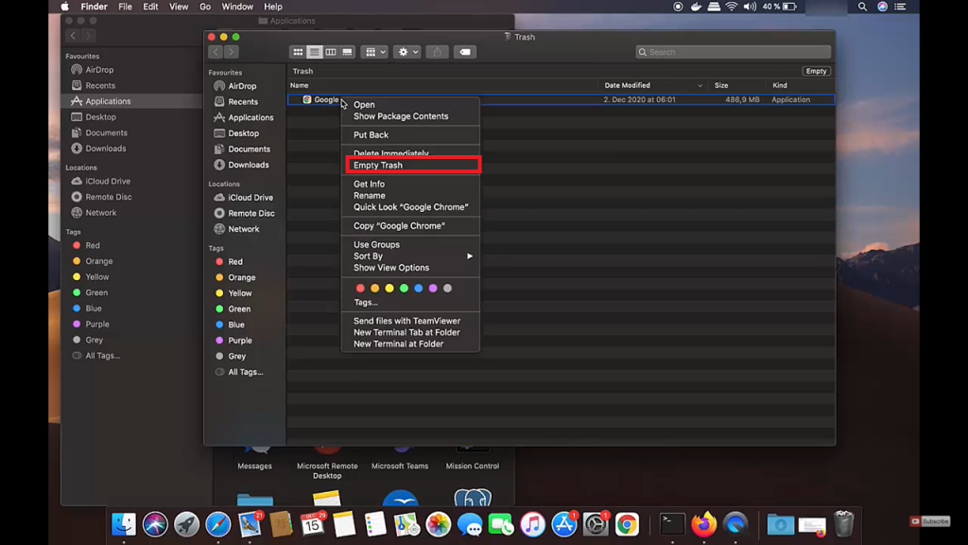Viewport: 968px width, 545px height.
Task: Click the Spotlight search icon in menu bar
Action: [862, 7]
